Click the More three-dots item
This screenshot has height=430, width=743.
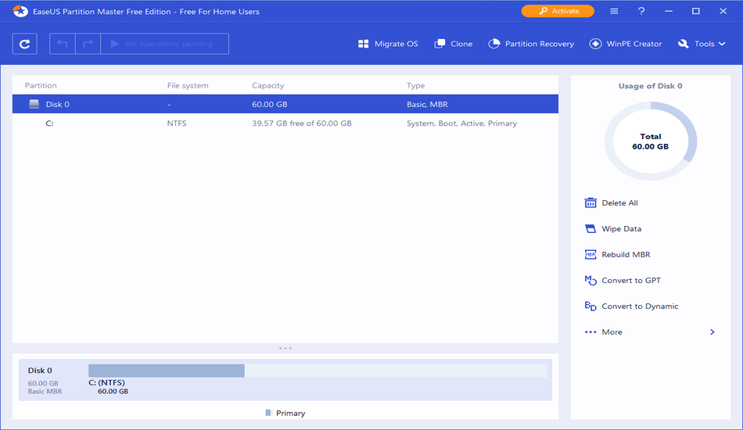tap(603, 332)
